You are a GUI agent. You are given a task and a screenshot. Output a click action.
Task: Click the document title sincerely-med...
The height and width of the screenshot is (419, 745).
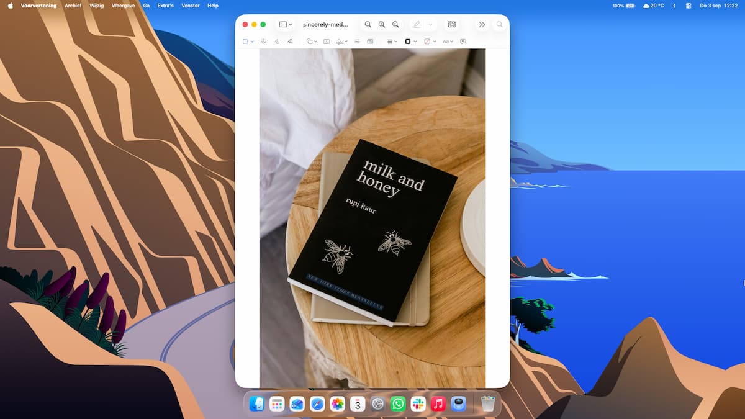coord(325,24)
